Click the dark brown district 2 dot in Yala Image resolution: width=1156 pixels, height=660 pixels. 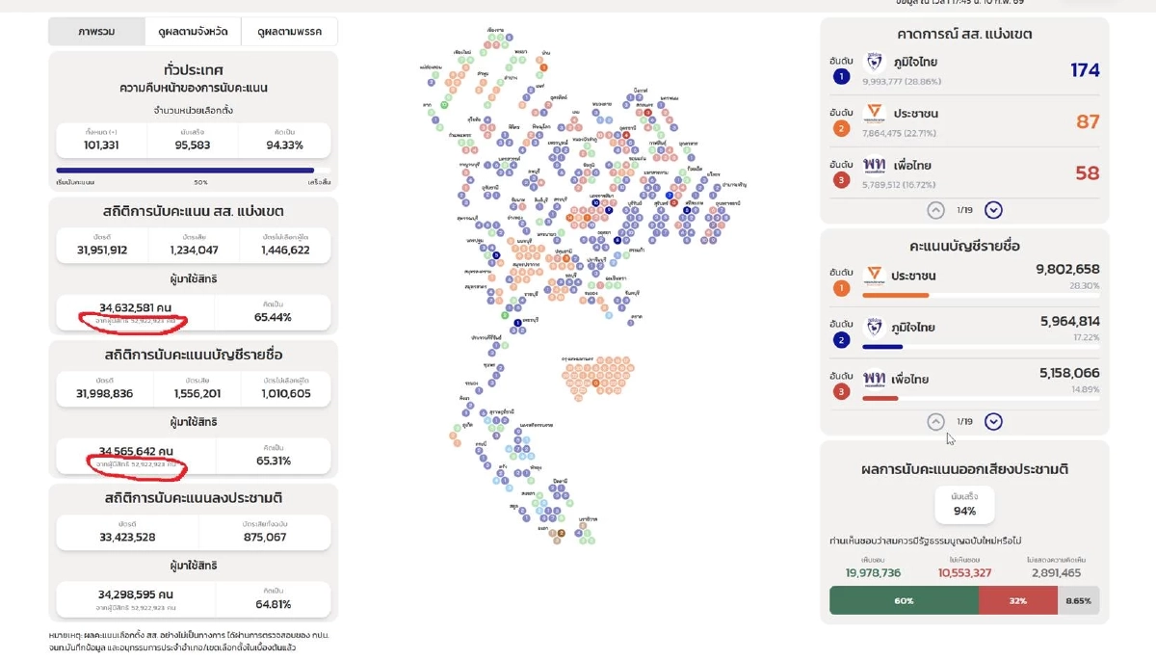coord(561,533)
